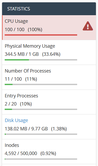Image resolution: width=98 pixels, height=166 pixels.
Task: Click the Inodes progress bar
Action: click(x=41, y=159)
